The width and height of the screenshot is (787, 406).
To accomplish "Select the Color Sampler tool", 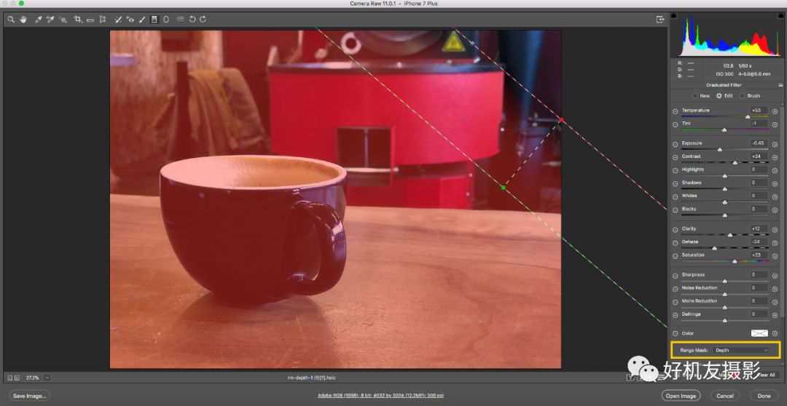I will (x=50, y=20).
